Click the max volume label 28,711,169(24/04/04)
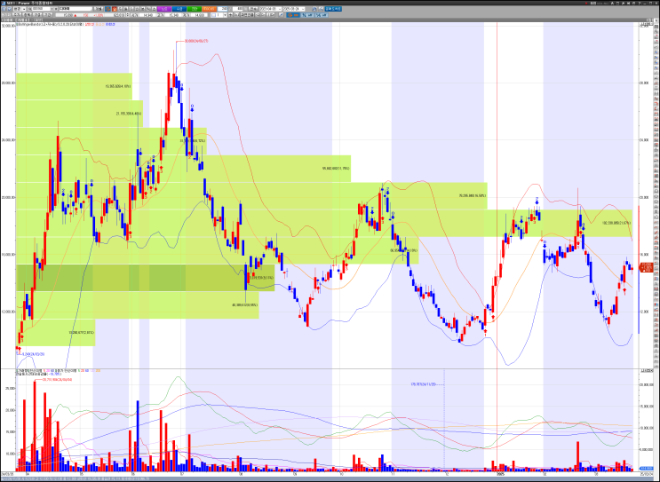 pos(58,379)
